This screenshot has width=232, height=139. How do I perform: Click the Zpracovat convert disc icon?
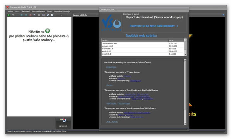coord(63,121)
